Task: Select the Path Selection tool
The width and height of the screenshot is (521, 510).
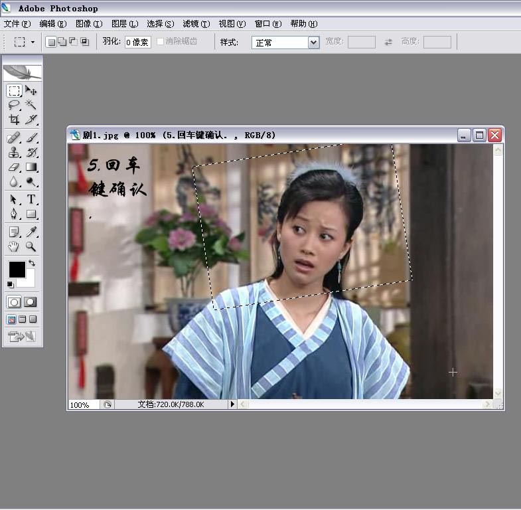Action: 14,199
